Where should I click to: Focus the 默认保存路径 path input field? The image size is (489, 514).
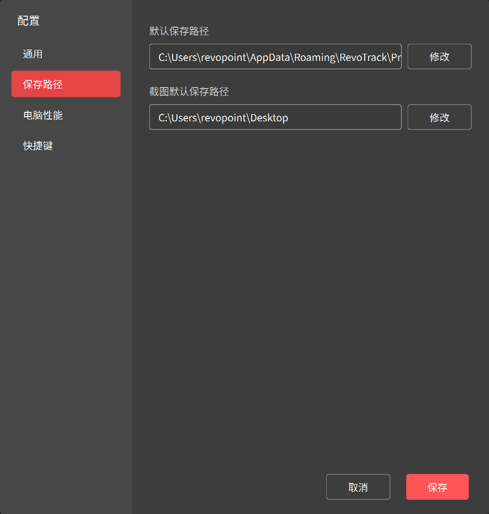[x=275, y=57]
